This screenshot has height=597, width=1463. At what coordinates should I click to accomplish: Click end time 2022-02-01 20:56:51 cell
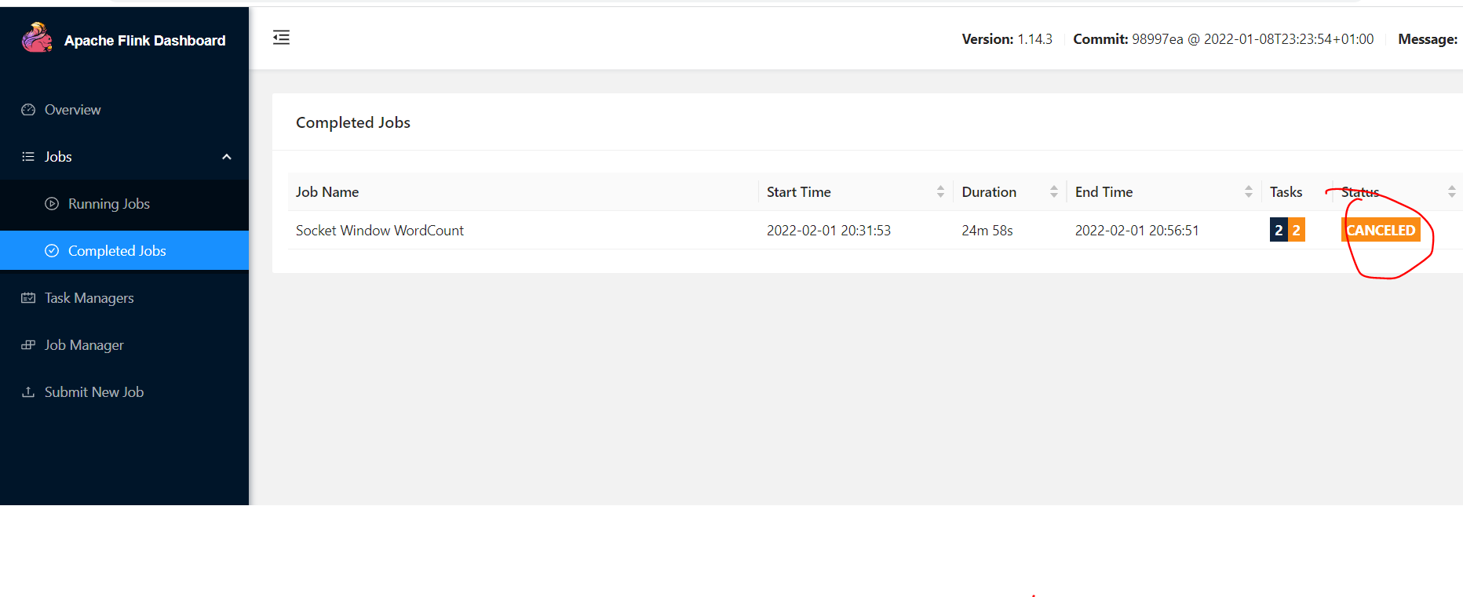[x=1137, y=231]
